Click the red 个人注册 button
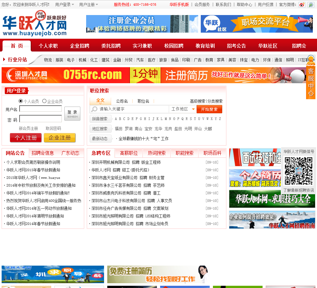317x288 pixels. 26,138
